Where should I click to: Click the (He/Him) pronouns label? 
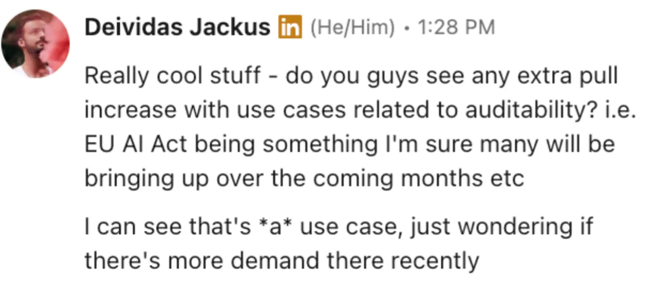(x=352, y=28)
